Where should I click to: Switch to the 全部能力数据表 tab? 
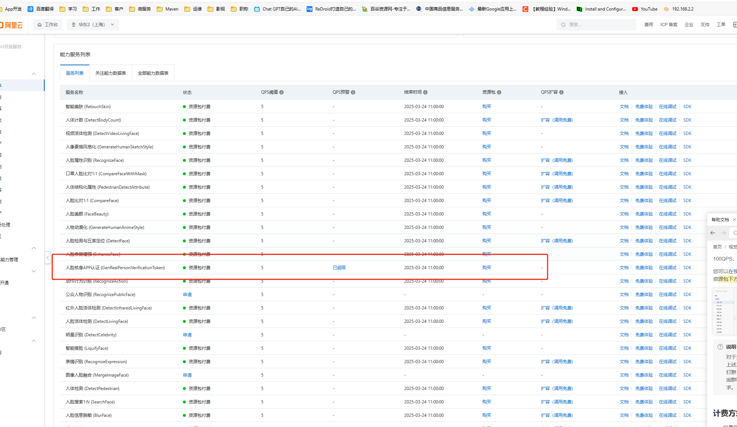point(153,73)
